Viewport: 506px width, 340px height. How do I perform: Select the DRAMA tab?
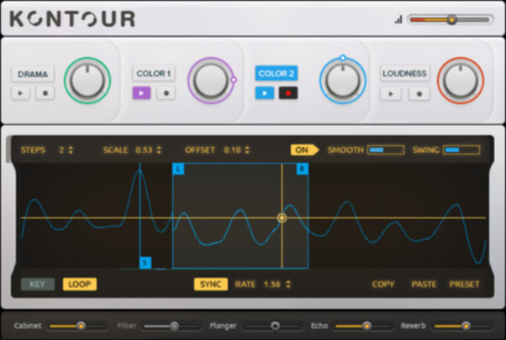(x=33, y=74)
